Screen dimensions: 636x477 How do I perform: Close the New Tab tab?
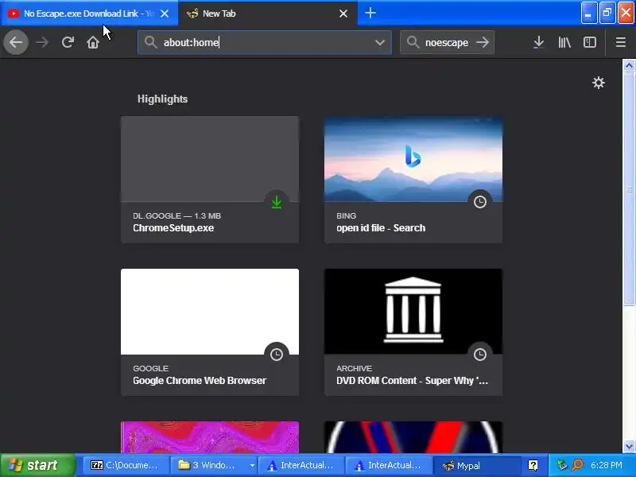[x=343, y=14]
